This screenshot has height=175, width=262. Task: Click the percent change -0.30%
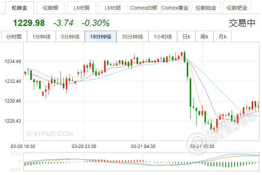tap(95, 23)
